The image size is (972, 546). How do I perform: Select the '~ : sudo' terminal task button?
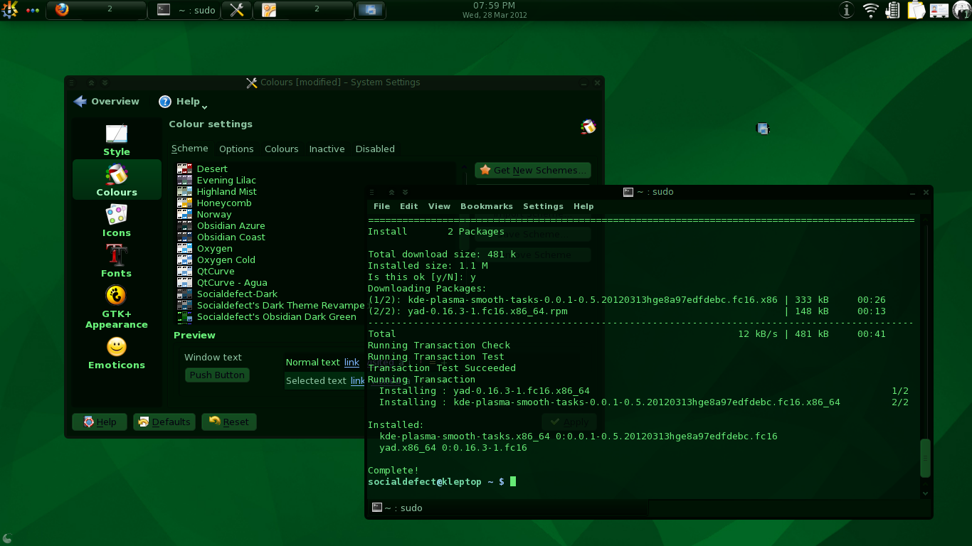[185, 10]
